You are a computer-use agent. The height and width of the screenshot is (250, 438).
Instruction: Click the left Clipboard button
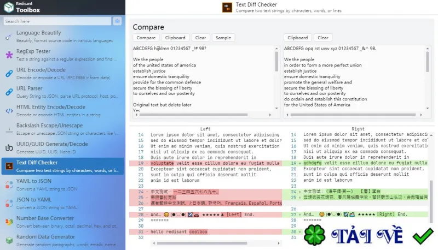175,38
